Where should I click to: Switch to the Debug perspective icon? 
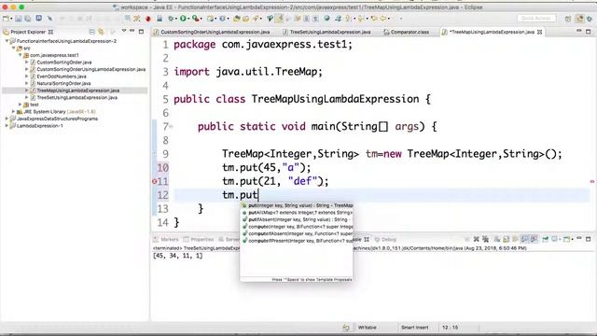tap(590, 19)
